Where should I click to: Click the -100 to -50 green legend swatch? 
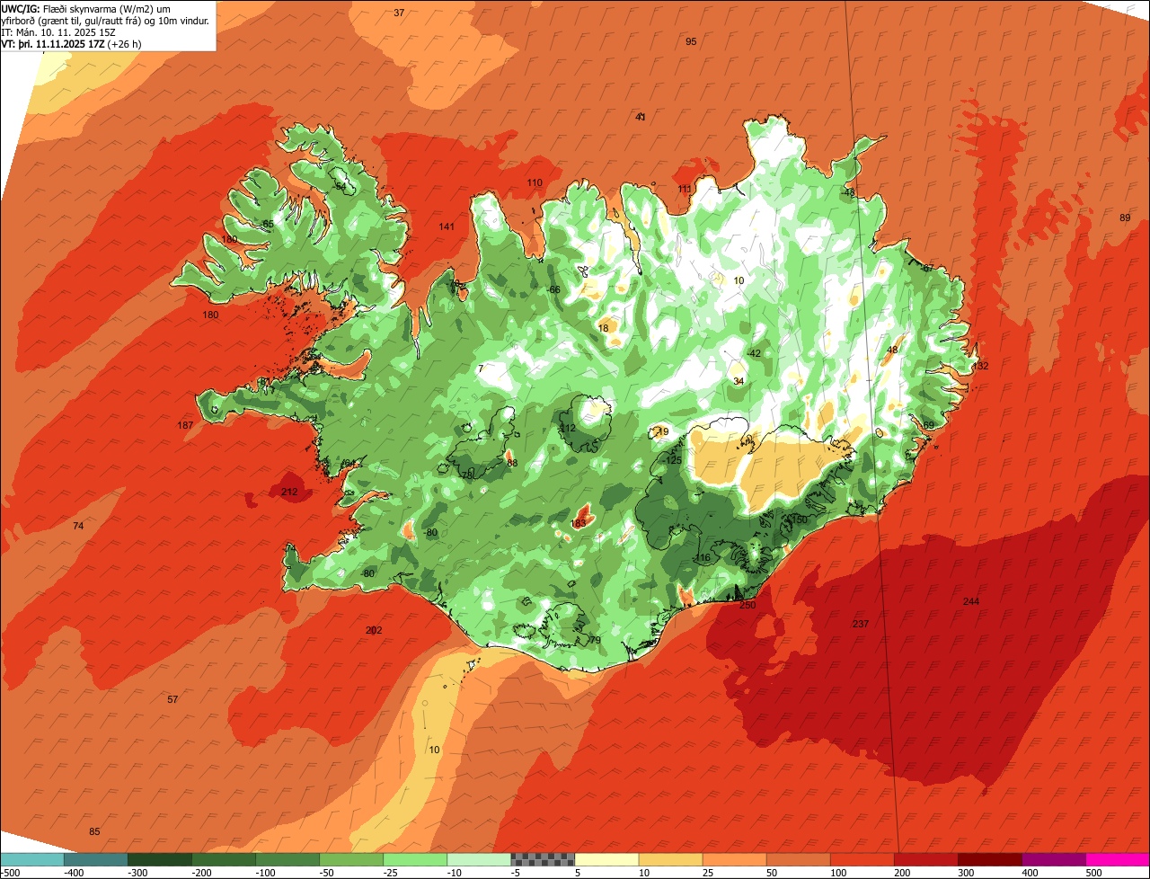click(x=287, y=859)
